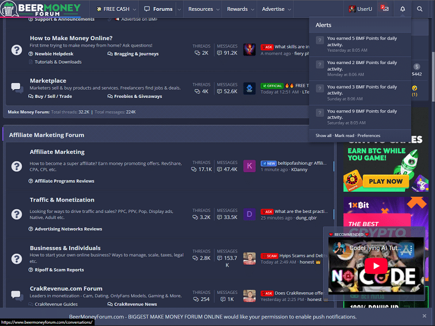
Task: Dismiss the push notification permission bar
Action: click(424, 316)
